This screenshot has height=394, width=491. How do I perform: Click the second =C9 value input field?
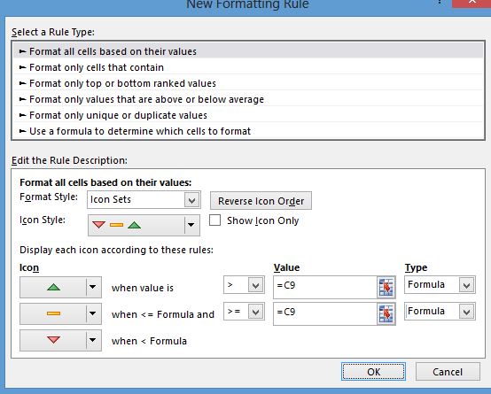click(x=325, y=313)
